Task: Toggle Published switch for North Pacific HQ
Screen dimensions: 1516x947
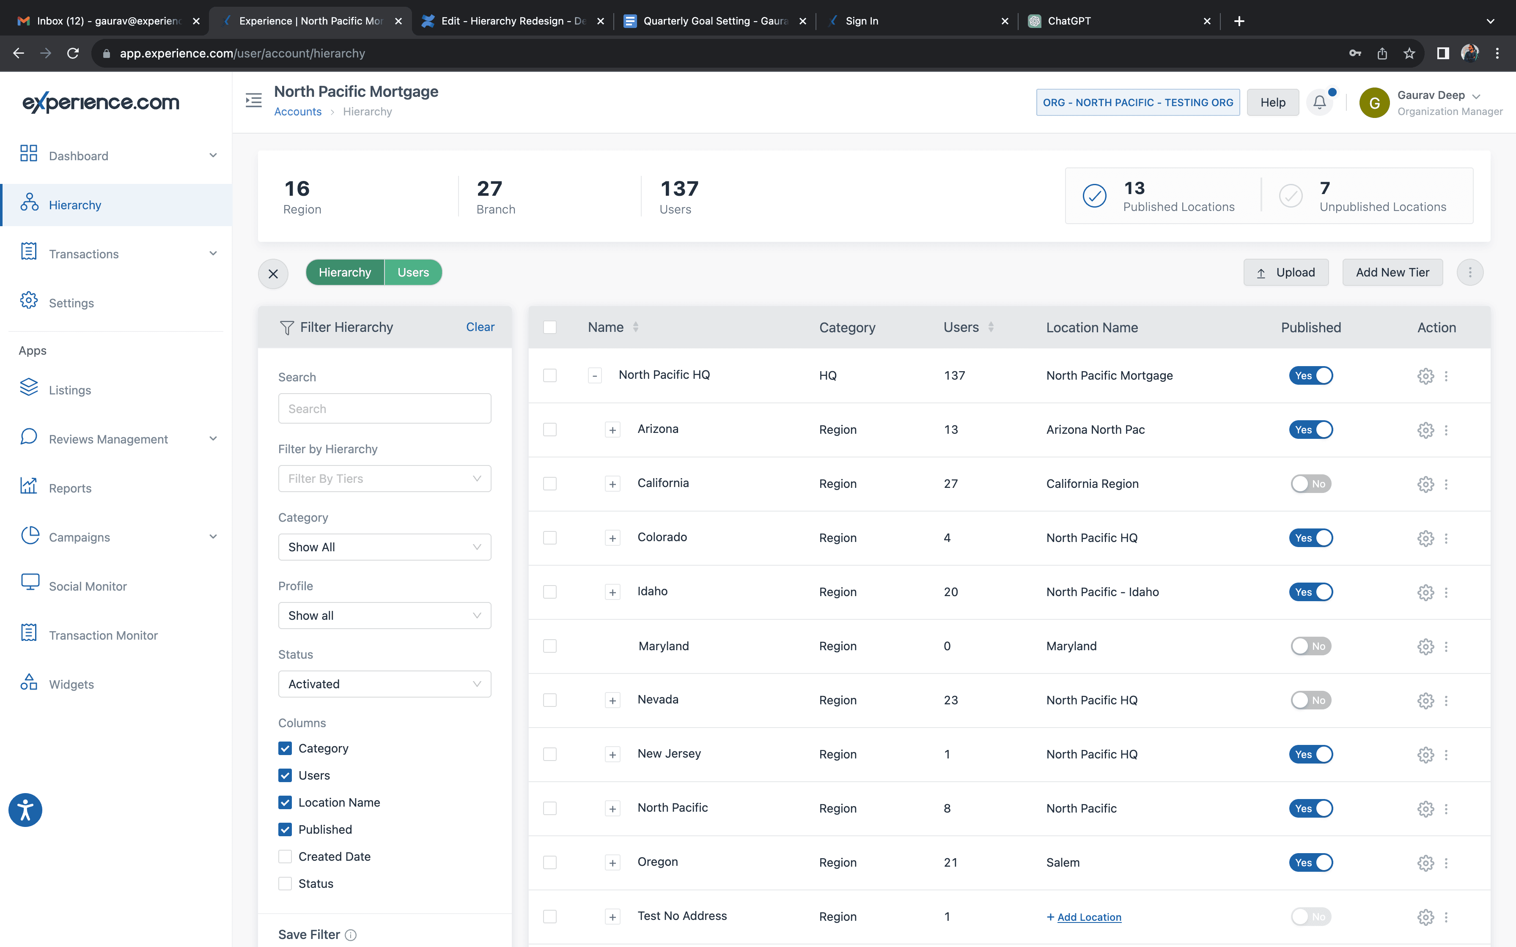Action: point(1310,376)
